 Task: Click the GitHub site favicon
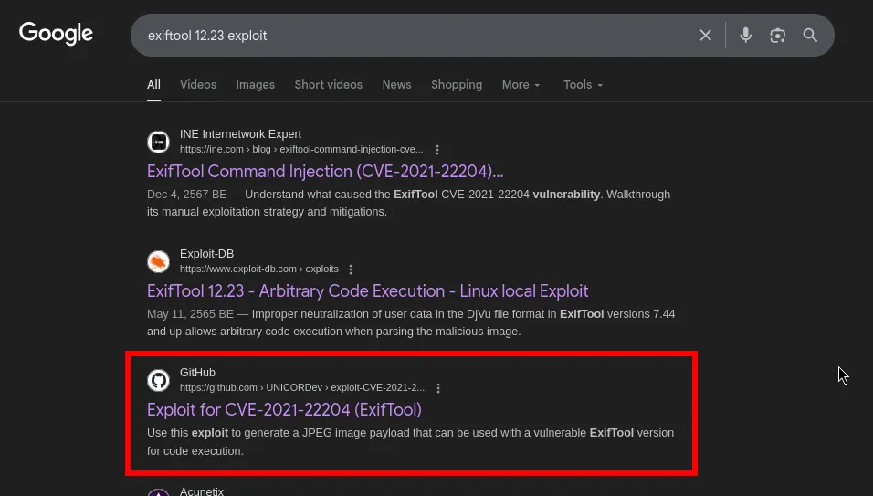click(x=159, y=380)
